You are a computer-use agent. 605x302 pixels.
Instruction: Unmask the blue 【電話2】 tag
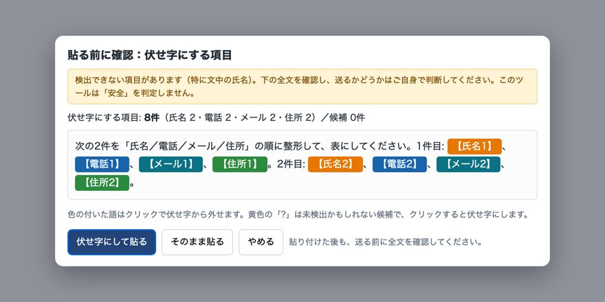coord(399,164)
